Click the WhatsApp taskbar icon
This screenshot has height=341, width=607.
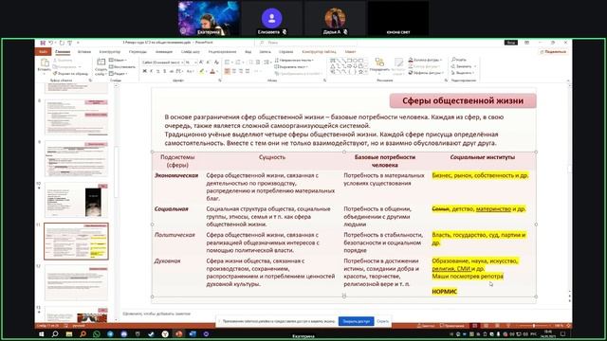tap(97, 334)
